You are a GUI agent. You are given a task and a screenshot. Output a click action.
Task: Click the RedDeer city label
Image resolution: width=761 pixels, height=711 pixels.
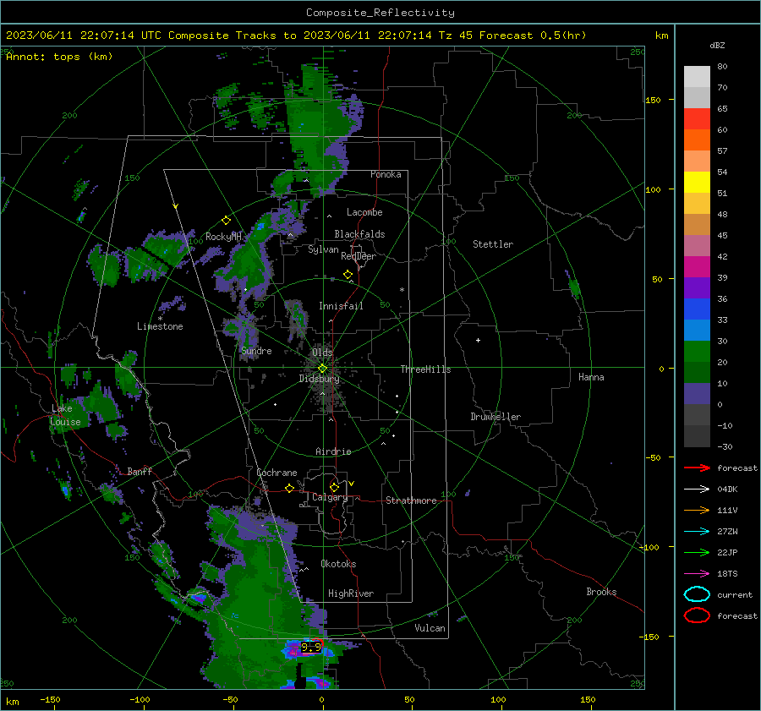359,256
